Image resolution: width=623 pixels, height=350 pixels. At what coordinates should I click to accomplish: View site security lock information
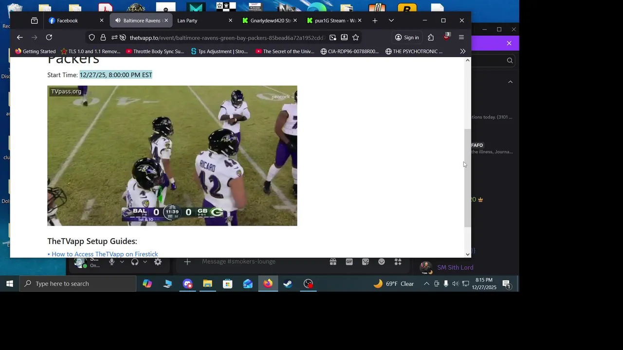[x=103, y=37]
